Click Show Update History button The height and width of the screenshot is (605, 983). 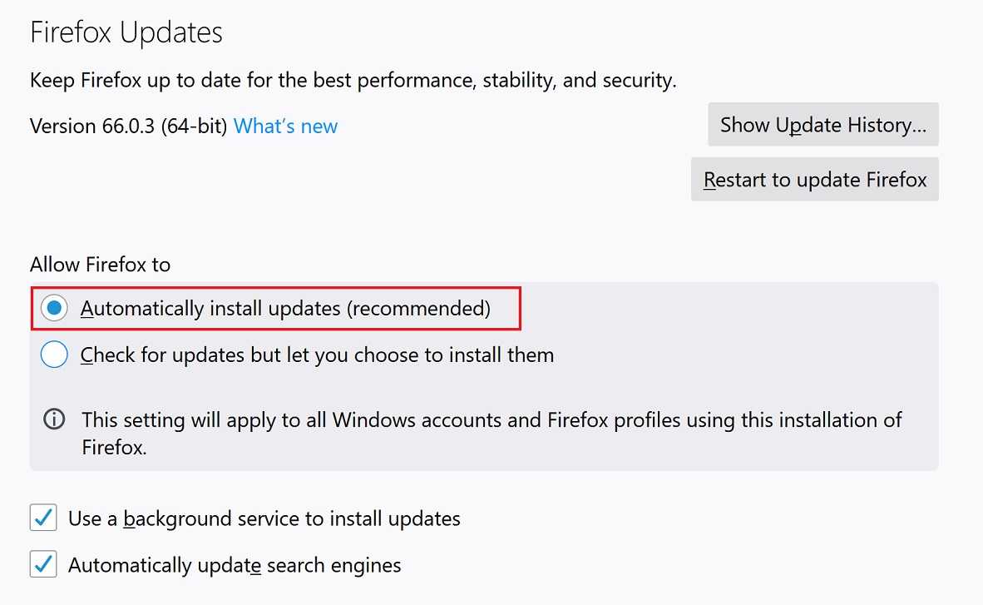point(823,124)
